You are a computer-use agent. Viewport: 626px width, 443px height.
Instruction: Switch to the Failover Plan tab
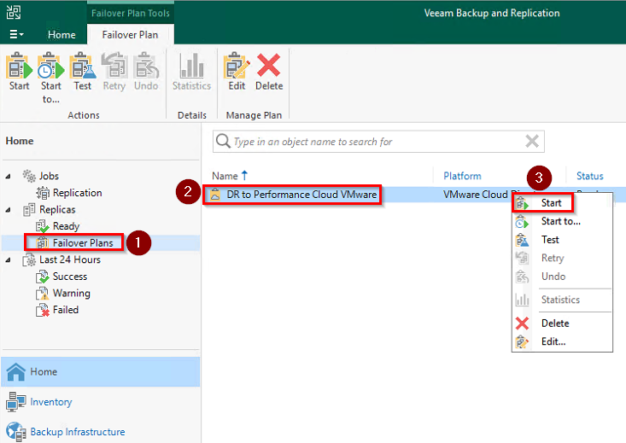[x=130, y=35]
